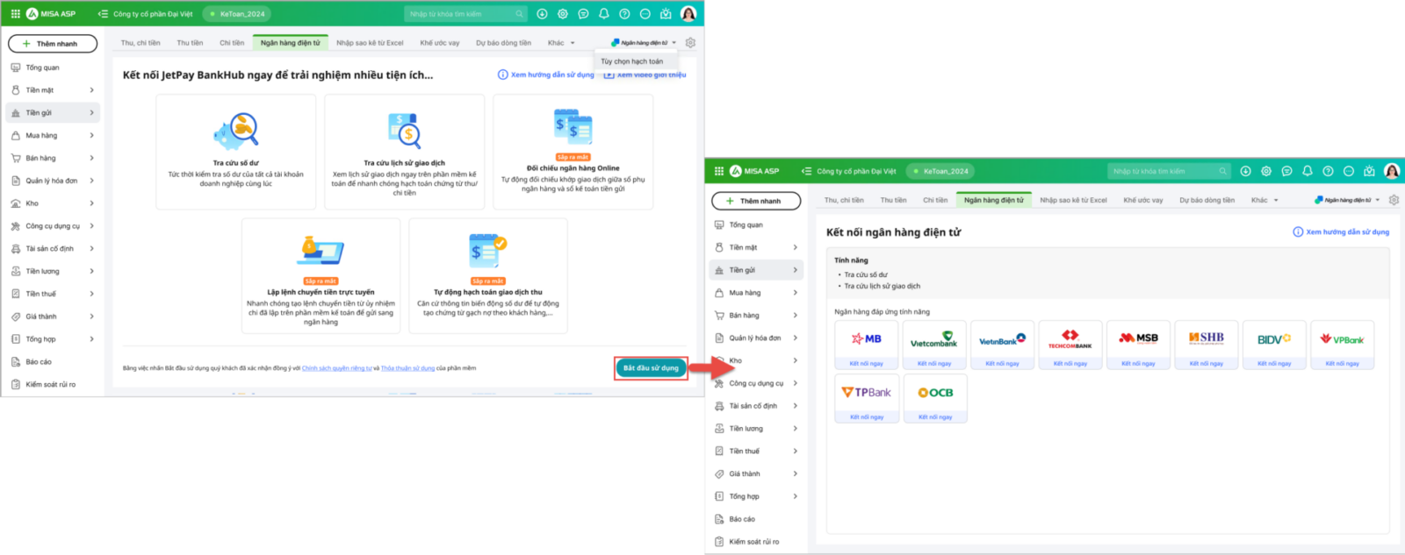1405x555 pixels.
Task: Open the Khác dropdown in the left window
Action: (561, 43)
